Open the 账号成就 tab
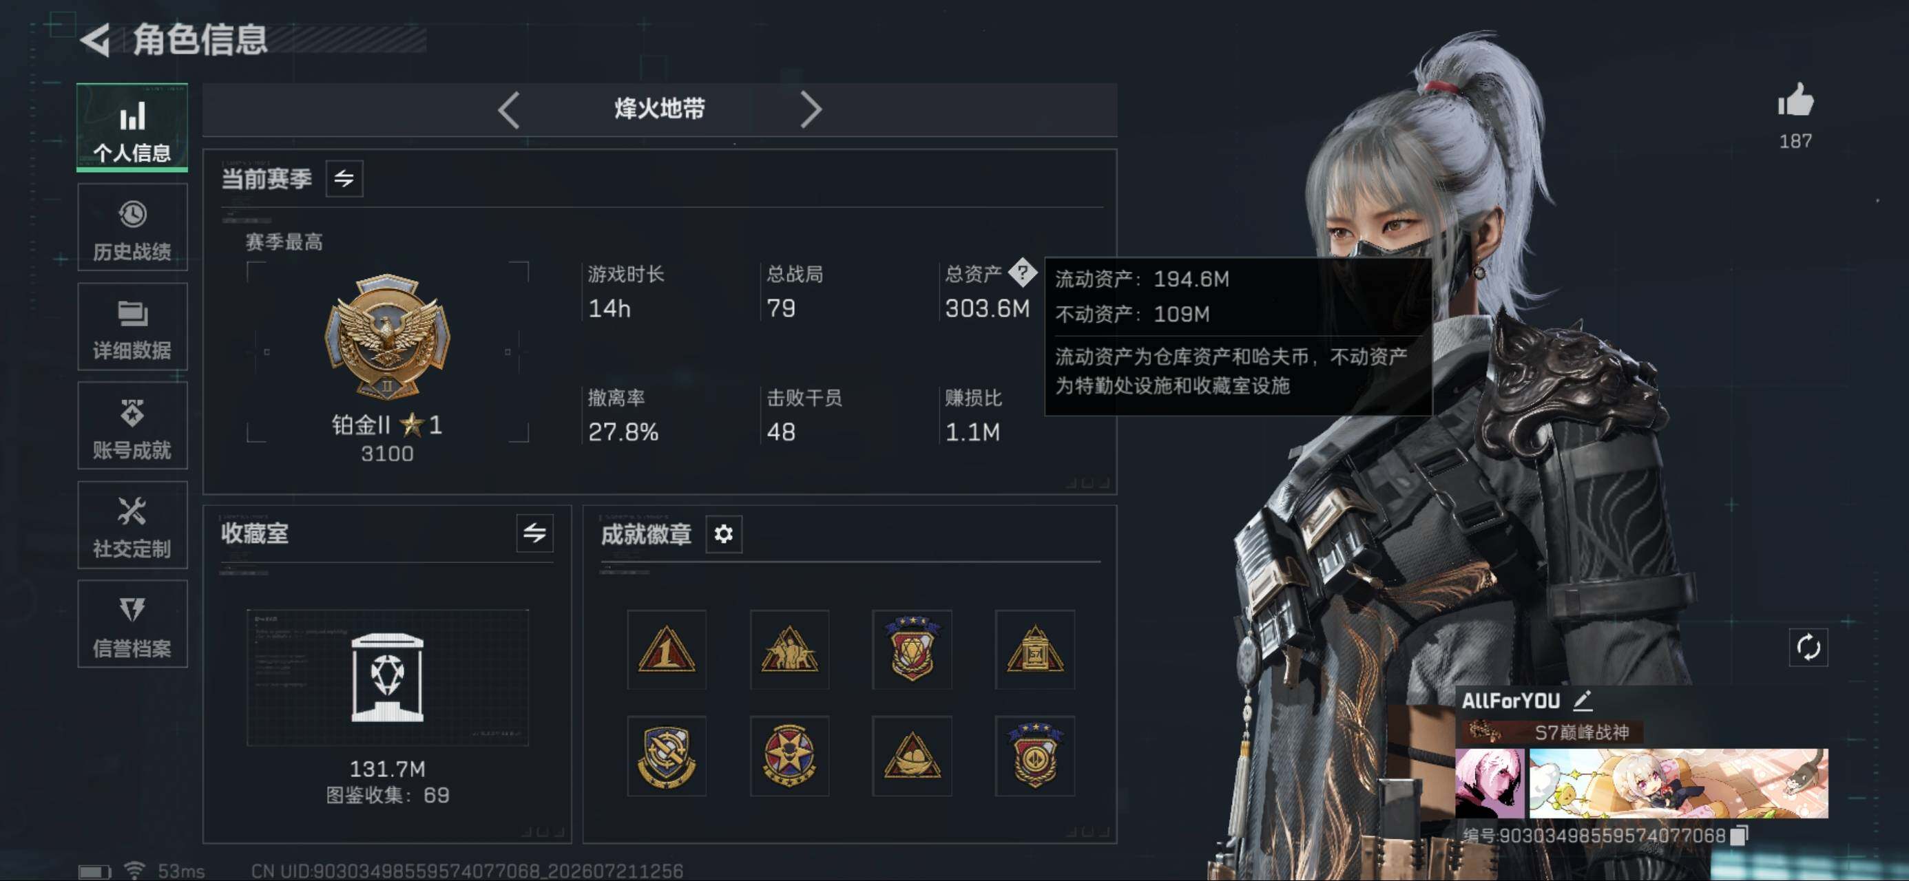Viewport: 1909px width, 881px height. [x=132, y=426]
